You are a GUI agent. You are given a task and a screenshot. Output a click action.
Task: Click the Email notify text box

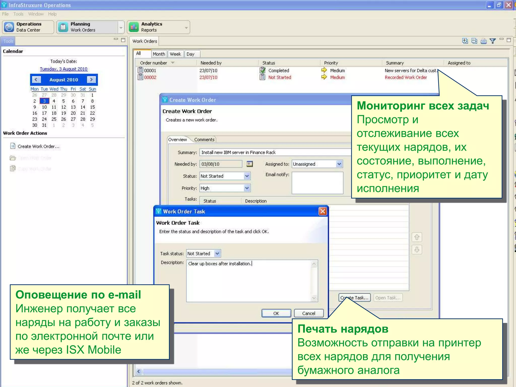click(x=317, y=183)
